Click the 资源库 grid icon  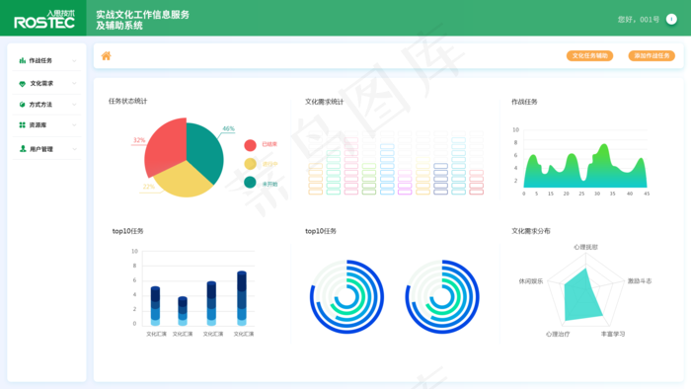[x=22, y=125]
